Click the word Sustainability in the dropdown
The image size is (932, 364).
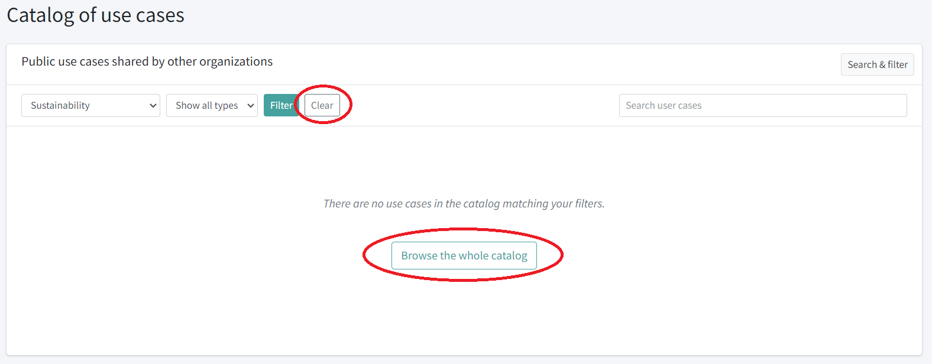tap(60, 105)
